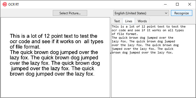This screenshot has height=98, width=196.
Task: Run OCR with the Recognize button
Action: (x=182, y=13)
